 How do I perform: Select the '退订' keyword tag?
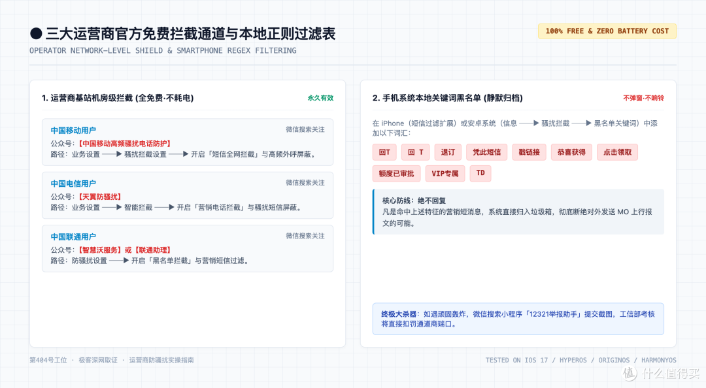[x=448, y=152]
